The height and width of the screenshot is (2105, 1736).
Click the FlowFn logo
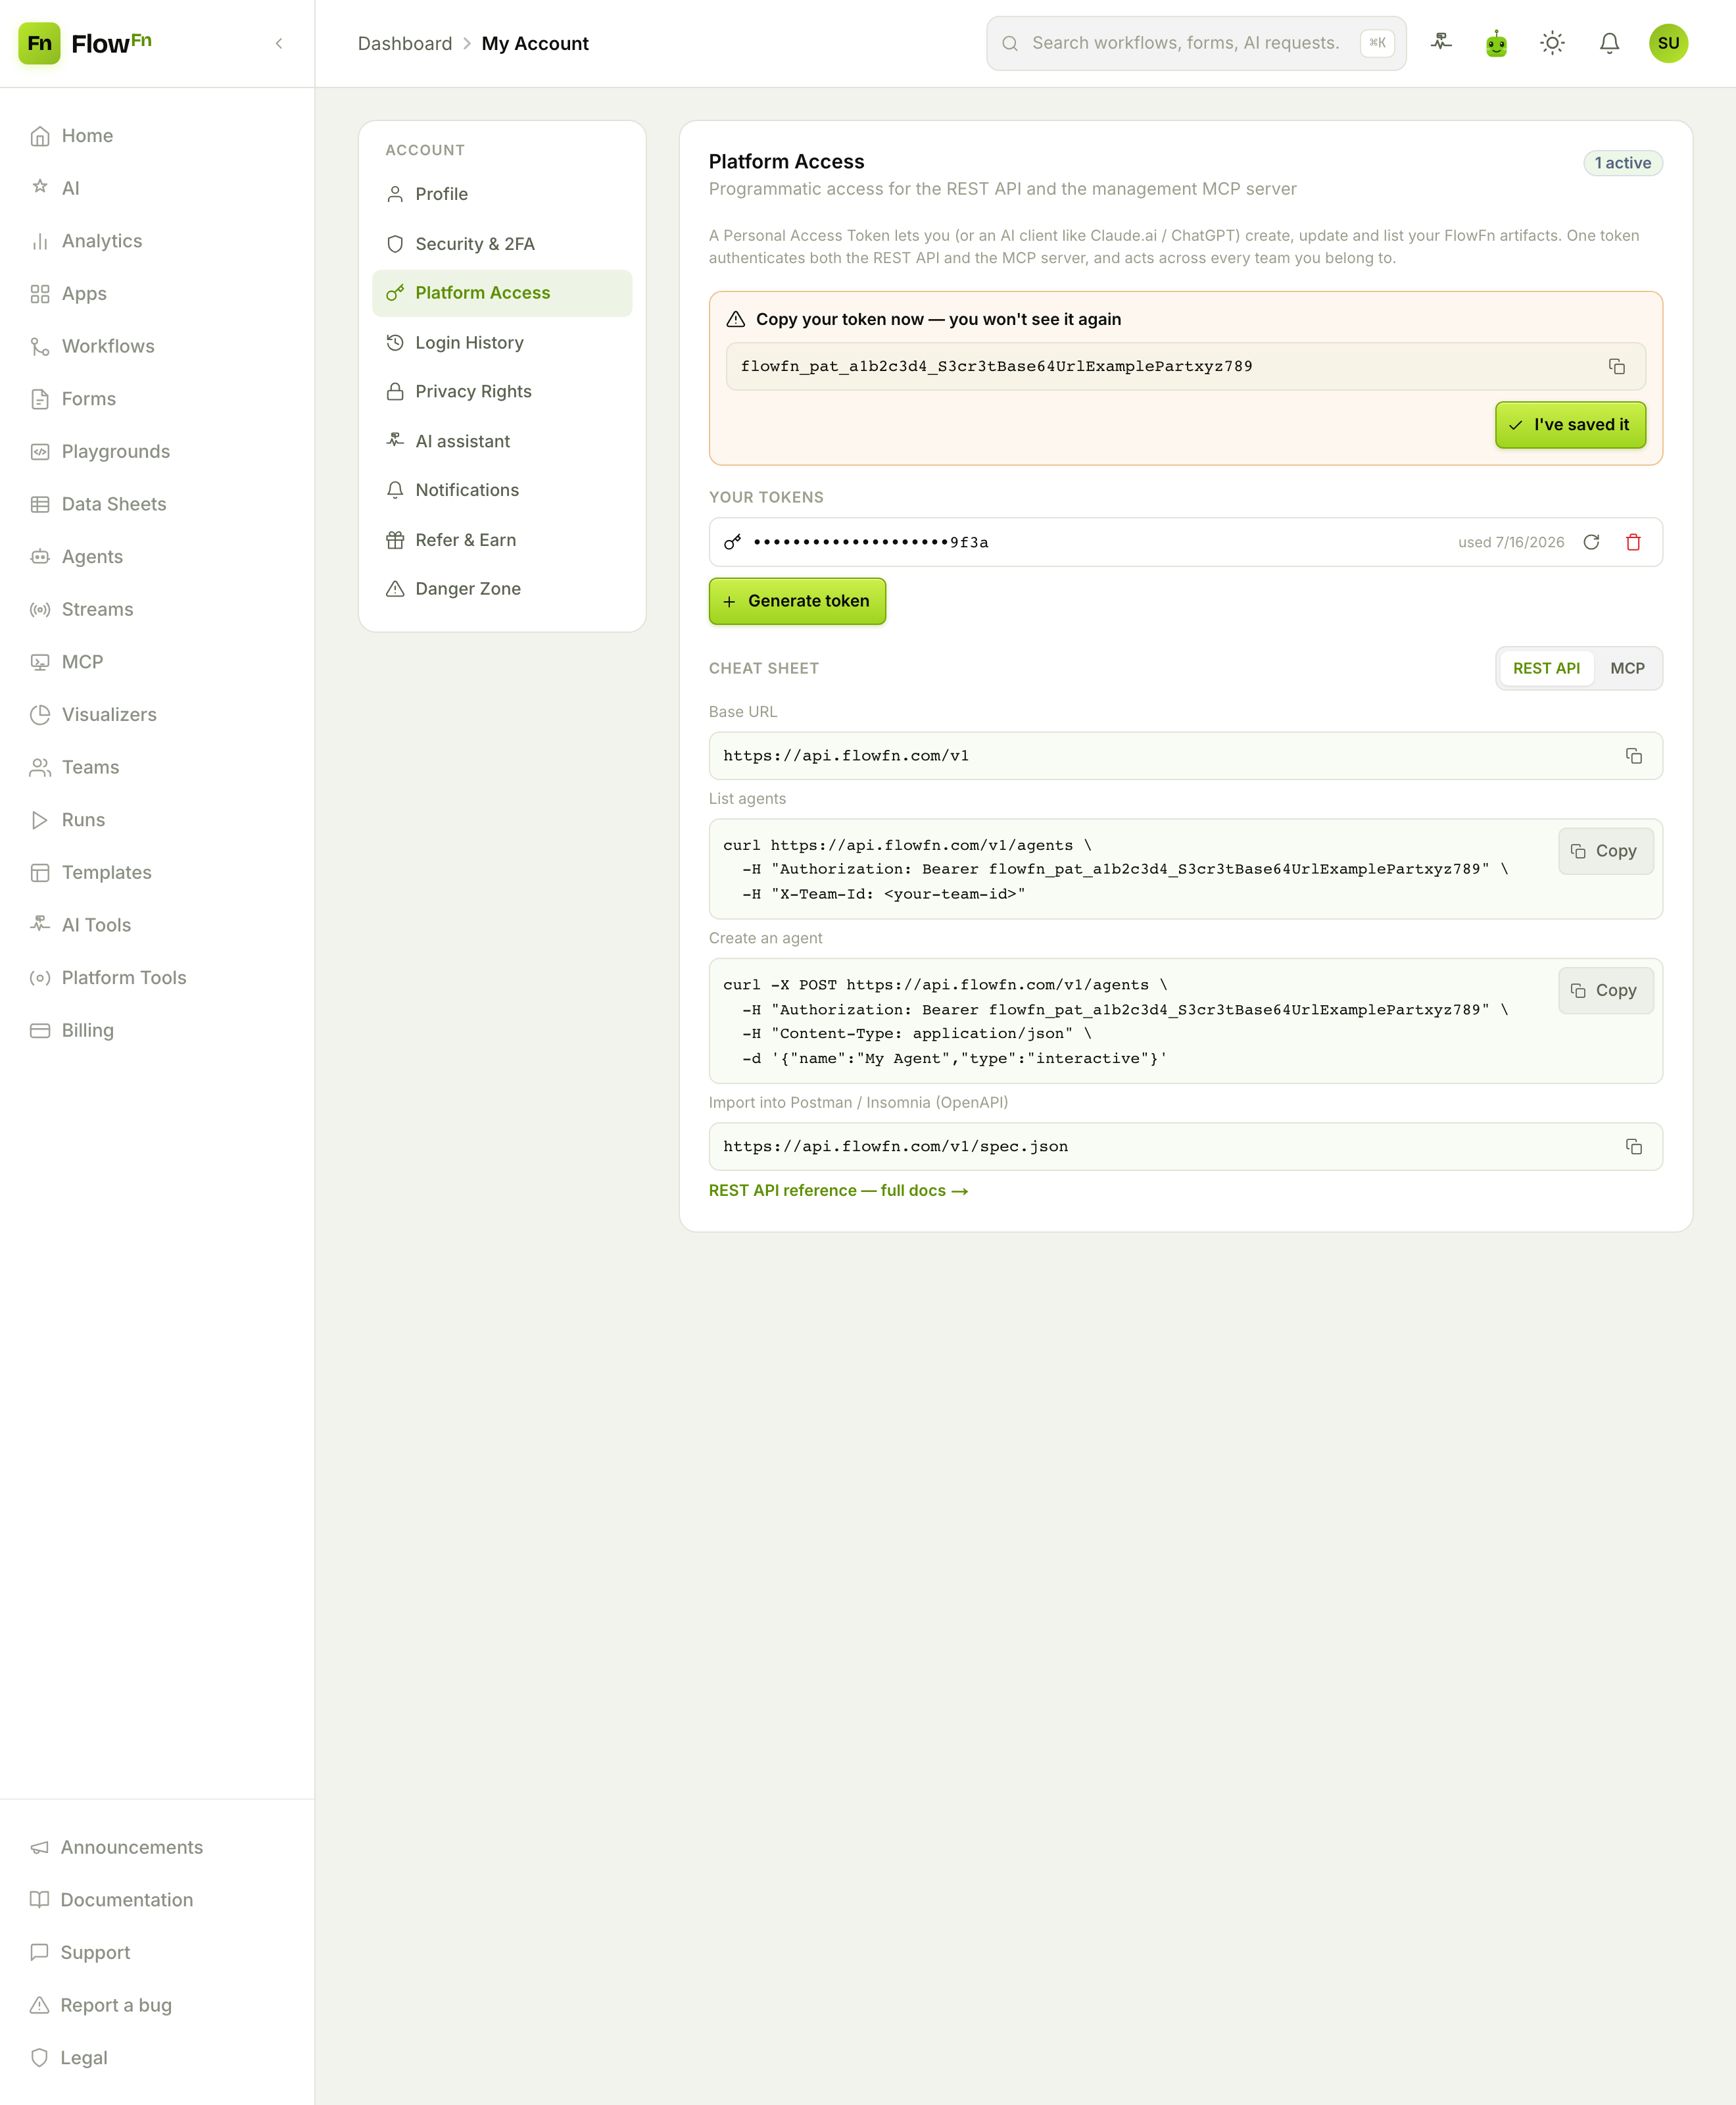85,43
